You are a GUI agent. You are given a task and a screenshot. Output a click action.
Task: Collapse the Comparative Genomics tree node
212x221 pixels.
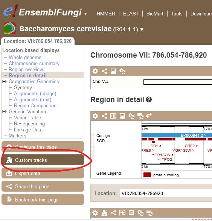click(4, 81)
